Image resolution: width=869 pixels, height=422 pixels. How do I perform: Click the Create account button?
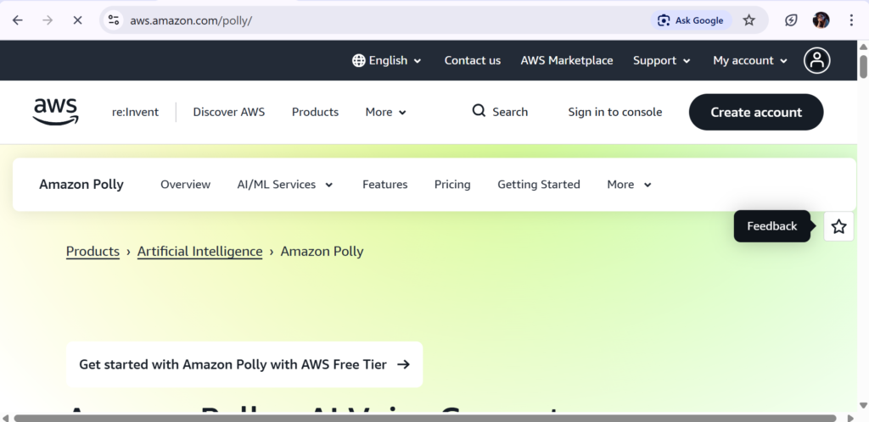(x=756, y=112)
